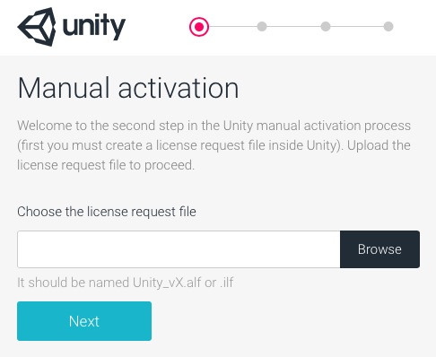Screen dimensions: 436x357
Task: Click the 'Upload the' text in description
Action: (379, 145)
